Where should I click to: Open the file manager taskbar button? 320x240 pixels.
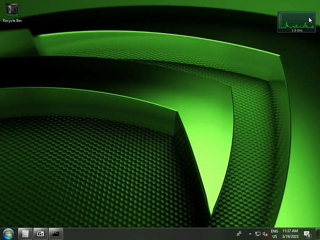click(x=25, y=234)
